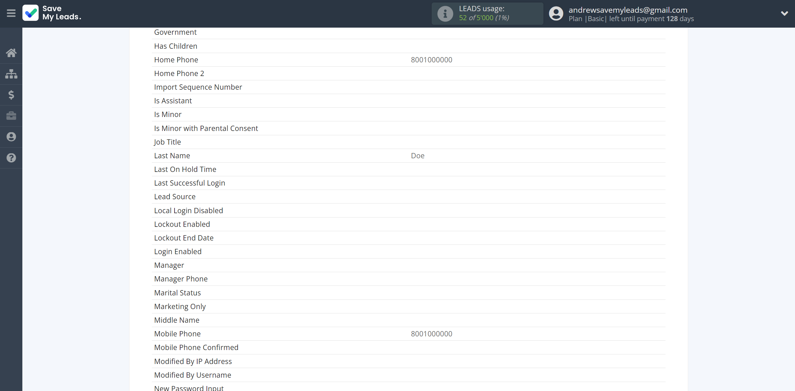Select the Is Assistant row
The height and width of the screenshot is (391, 795).
coord(408,101)
